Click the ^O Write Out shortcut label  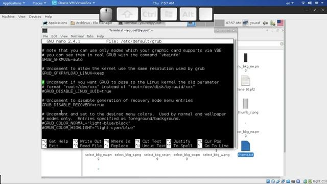pyautogui.click(x=87, y=141)
